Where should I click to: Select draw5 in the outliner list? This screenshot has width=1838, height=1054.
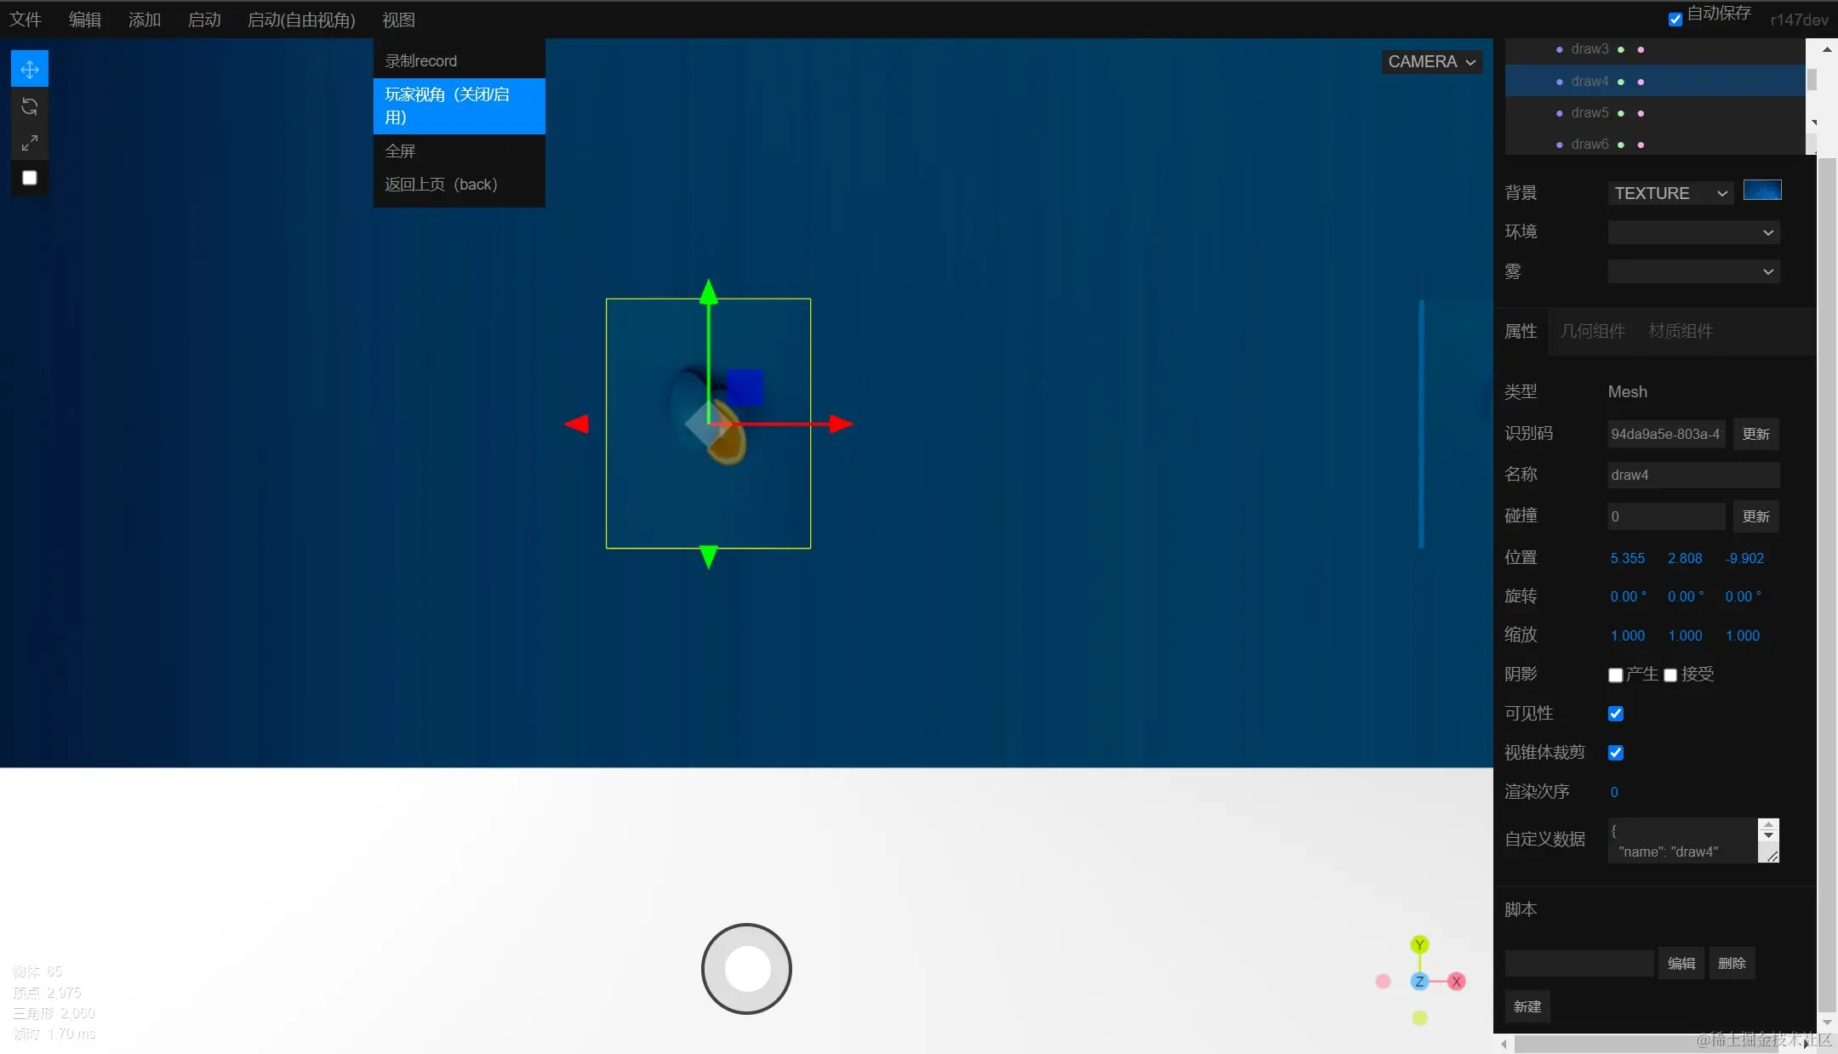1590,113
